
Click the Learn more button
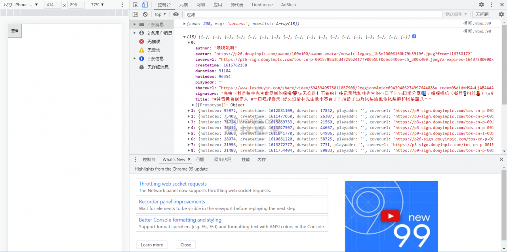(x=152, y=245)
